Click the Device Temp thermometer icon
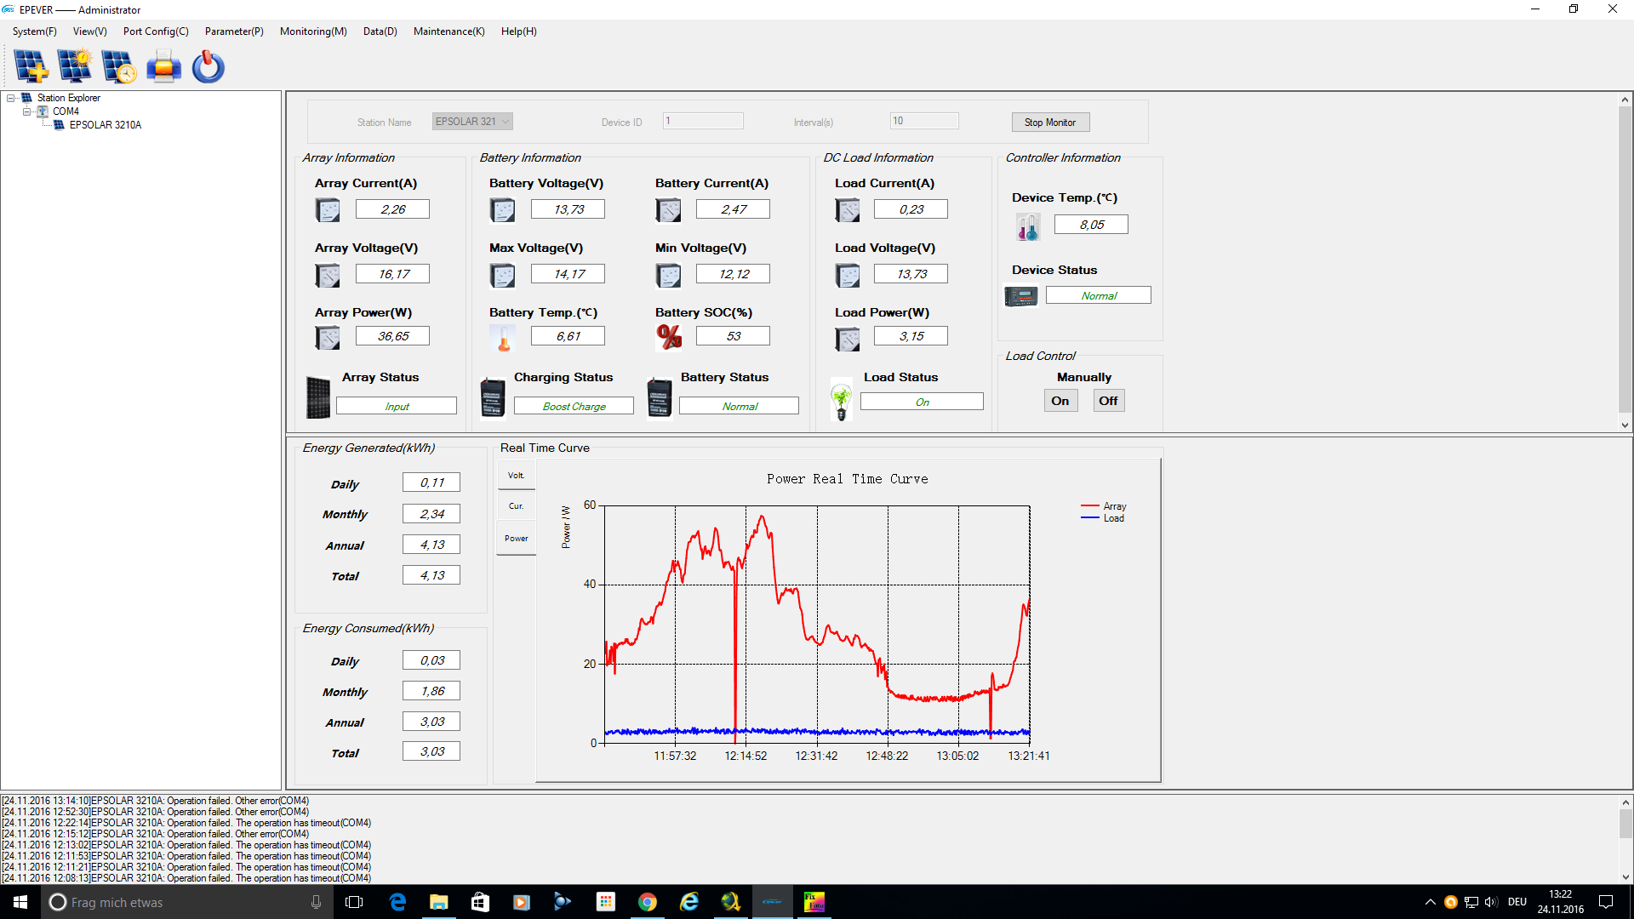This screenshot has height=919, width=1634. 1027,226
